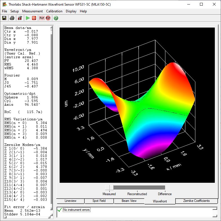Set wavefront slider to Reconstructed position
221x221 pixels.
[137, 188]
